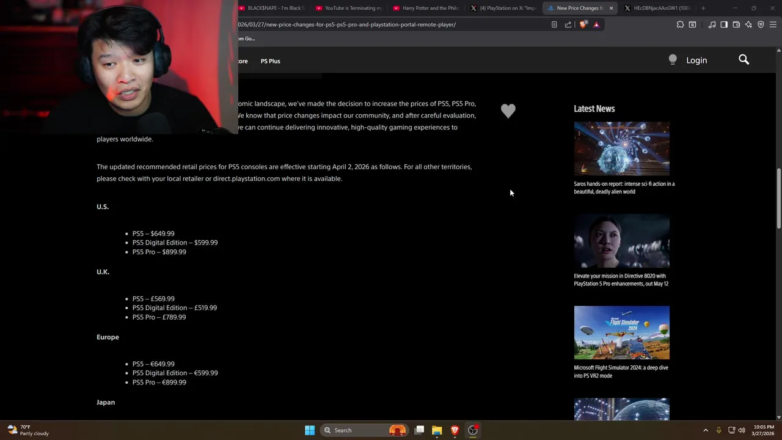Click the share page icon in address bar
The height and width of the screenshot is (440, 782).
click(568, 24)
